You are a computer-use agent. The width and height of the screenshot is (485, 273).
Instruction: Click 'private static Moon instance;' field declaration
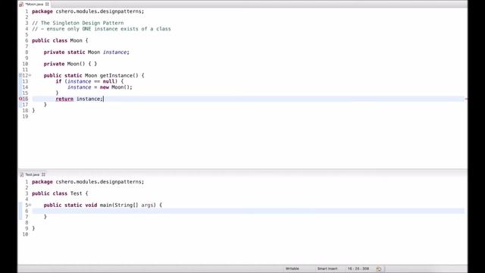86,52
